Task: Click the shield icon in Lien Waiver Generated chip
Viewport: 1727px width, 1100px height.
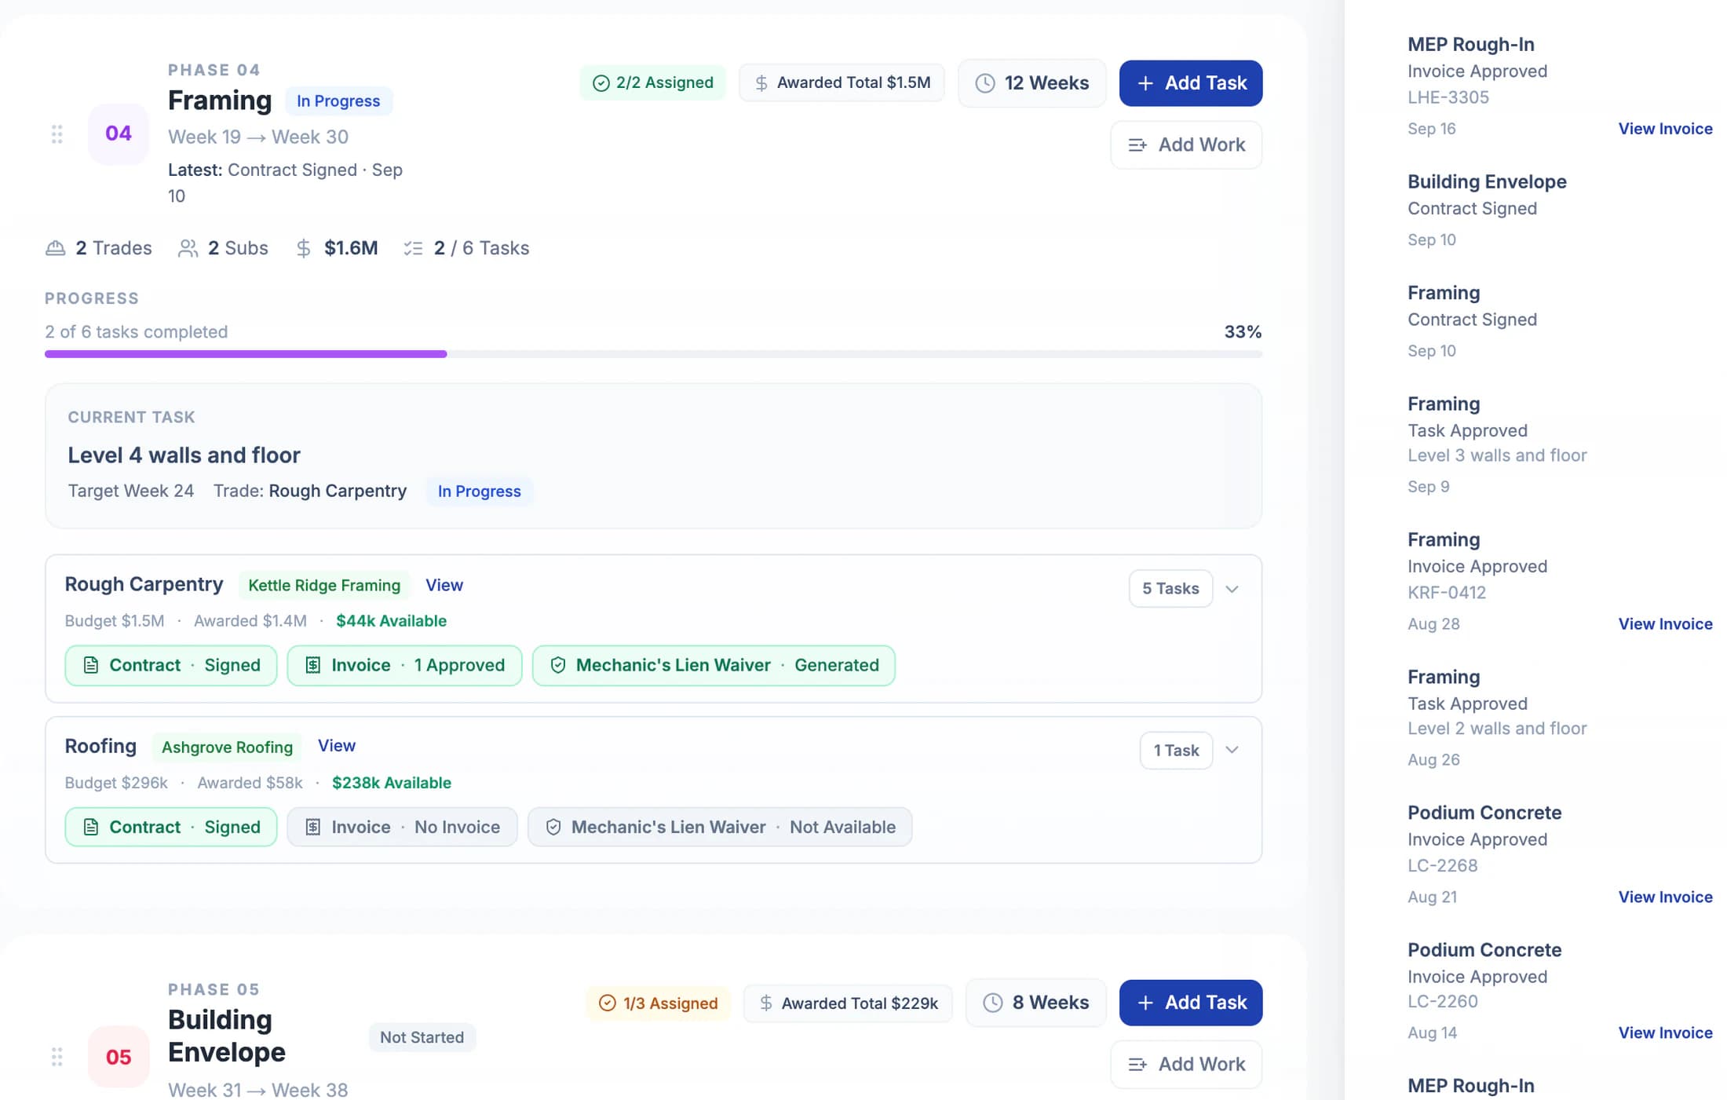Action: pyautogui.click(x=557, y=665)
